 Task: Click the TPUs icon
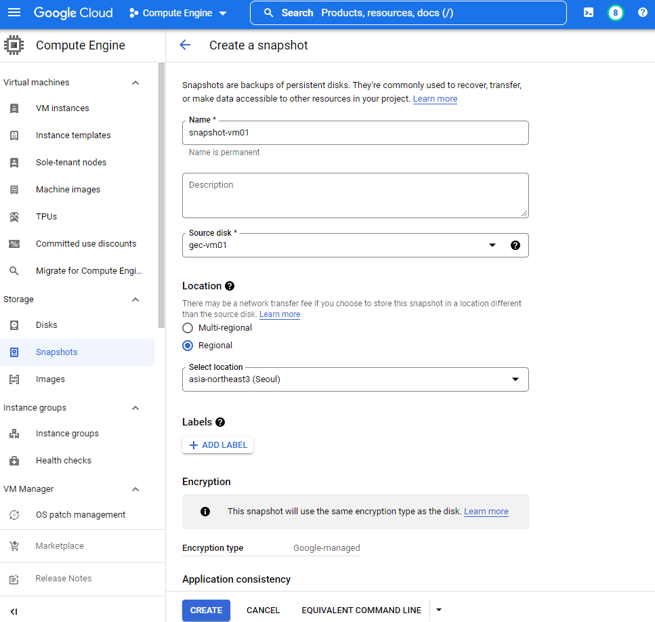14,217
